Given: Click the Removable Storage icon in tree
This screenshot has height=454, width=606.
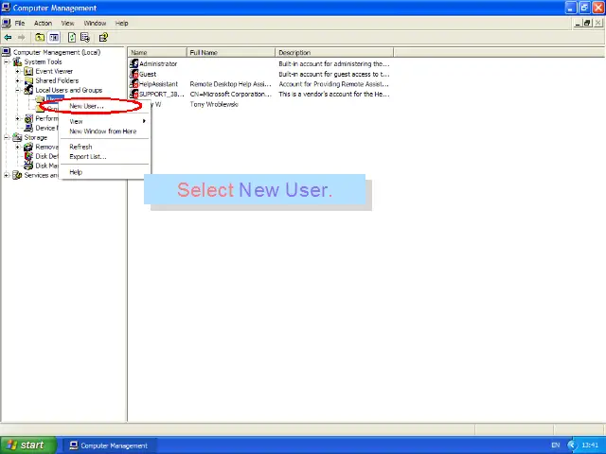Looking at the screenshot, I should click(x=28, y=147).
